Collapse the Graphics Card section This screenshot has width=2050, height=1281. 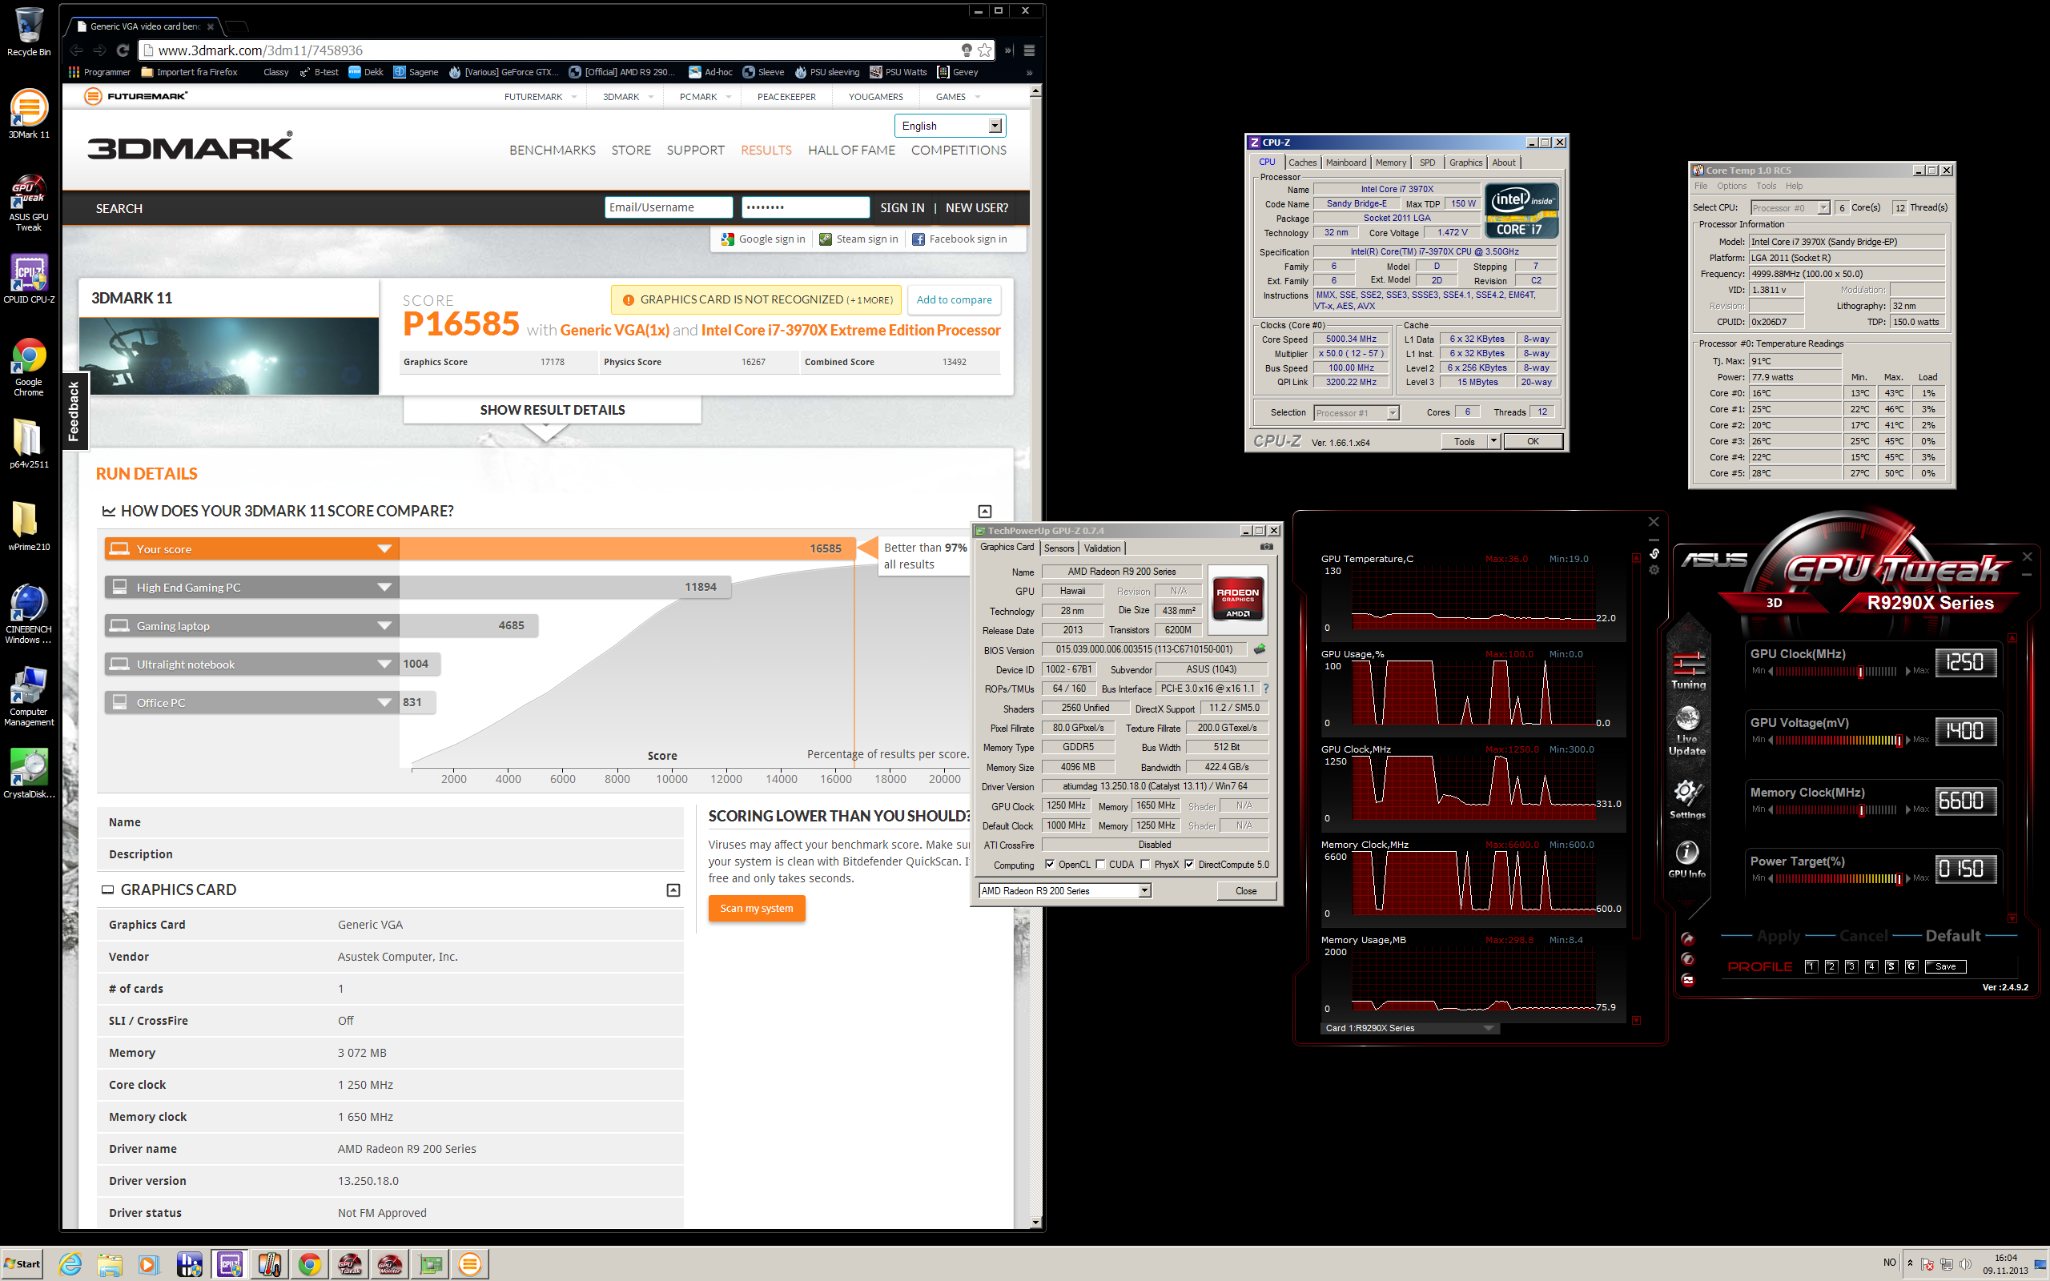pos(673,889)
